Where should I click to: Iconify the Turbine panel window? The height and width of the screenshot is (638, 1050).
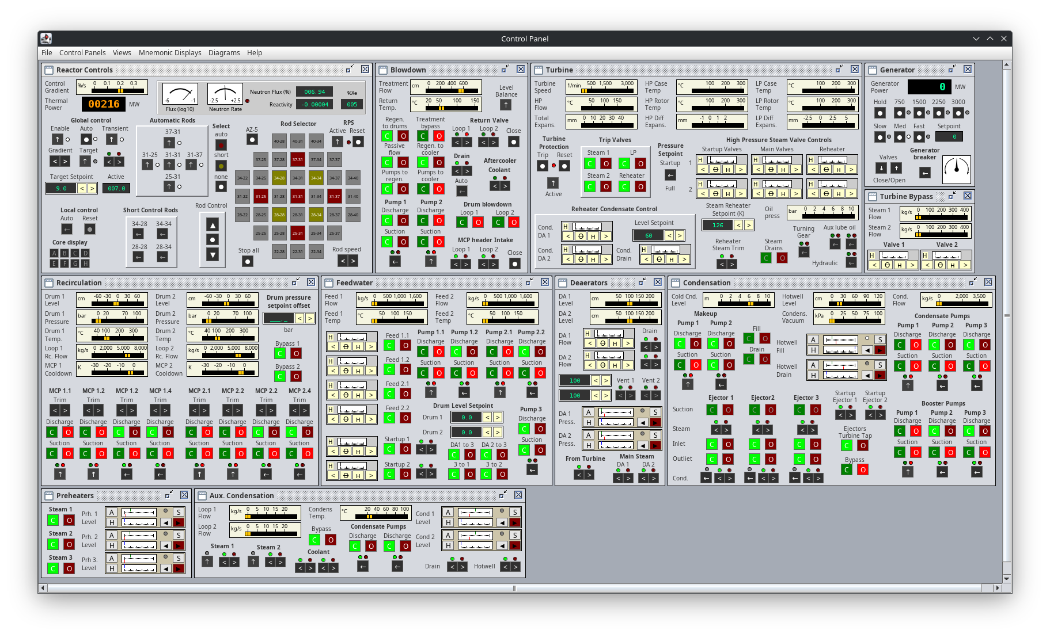pos(839,70)
